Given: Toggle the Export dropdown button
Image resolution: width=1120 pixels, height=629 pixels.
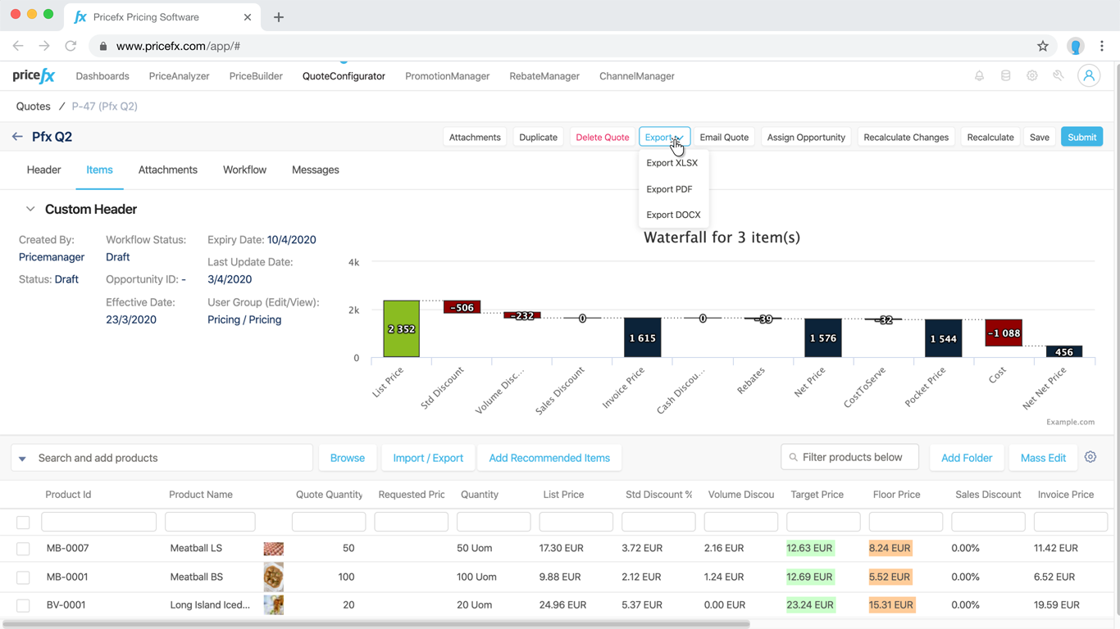Looking at the screenshot, I should (x=664, y=138).
